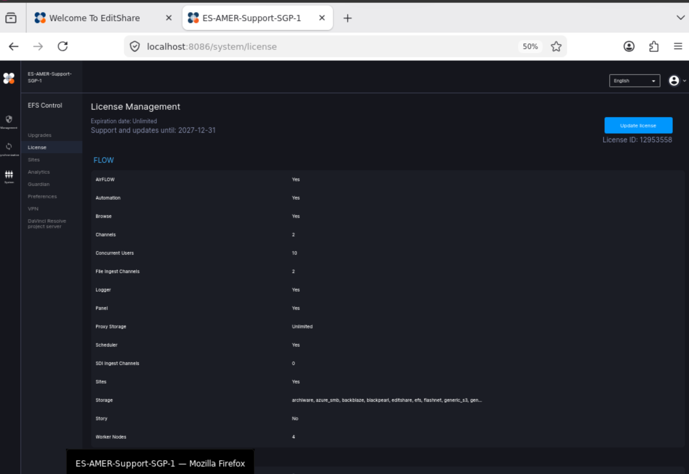Open Guardian in the sidebar menu
Image resolution: width=689 pixels, height=474 pixels.
(38, 184)
